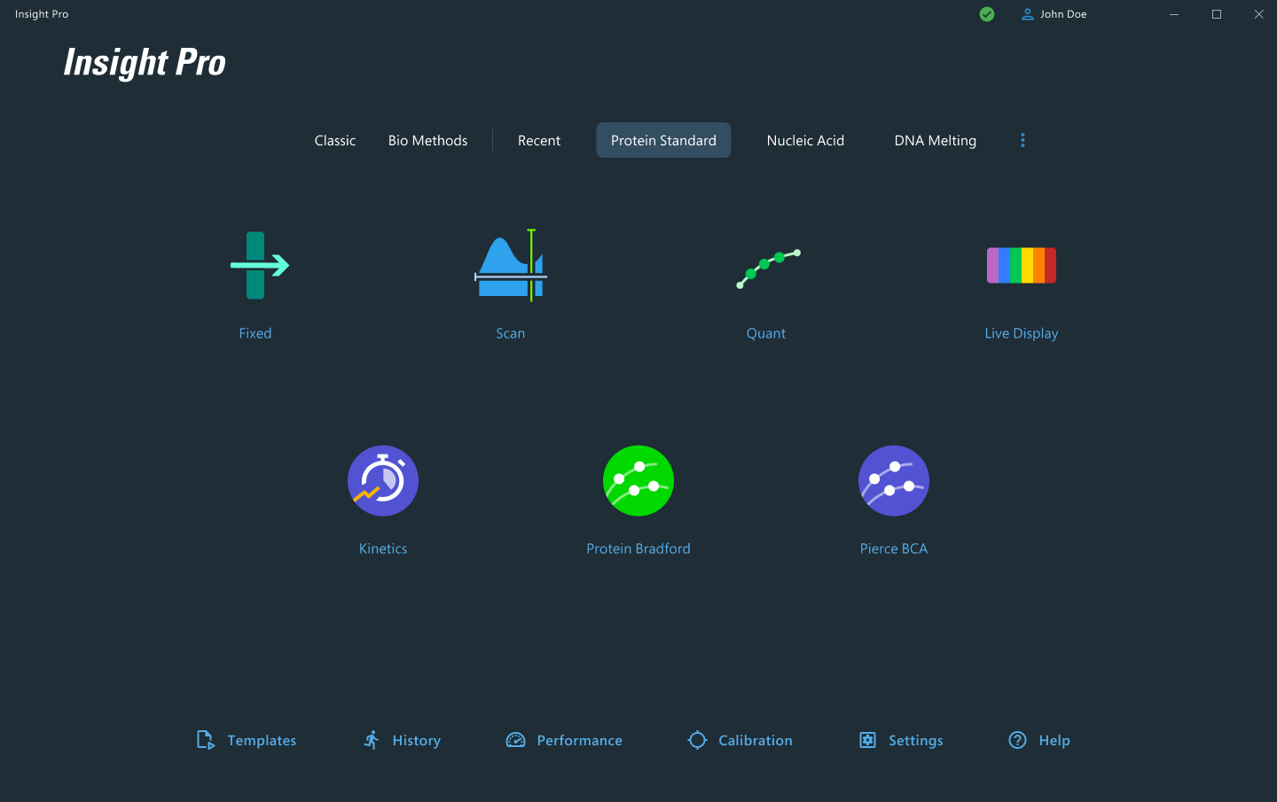Screen dimensions: 1277x802
Task: Select the Quant curve icon
Action: tap(766, 268)
